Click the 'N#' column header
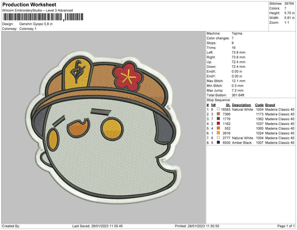This screenshot has height=230, width=297. pos(213,105)
